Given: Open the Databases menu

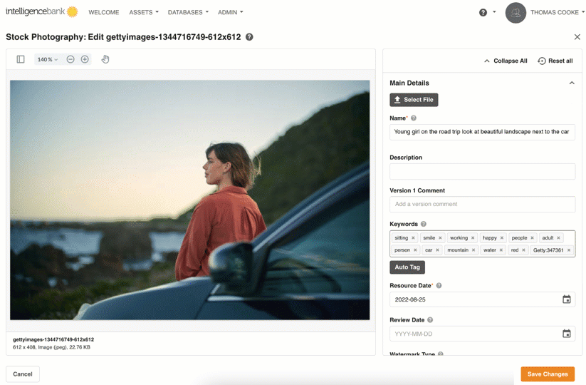Looking at the screenshot, I should [188, 12].
